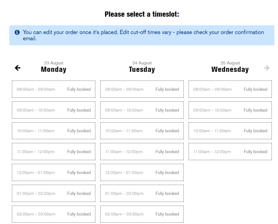278x224 pixels.
Task: Select Monday 09:00am - 10:00am timeslot
Action: pyautogui.click(x=54, y=110)
